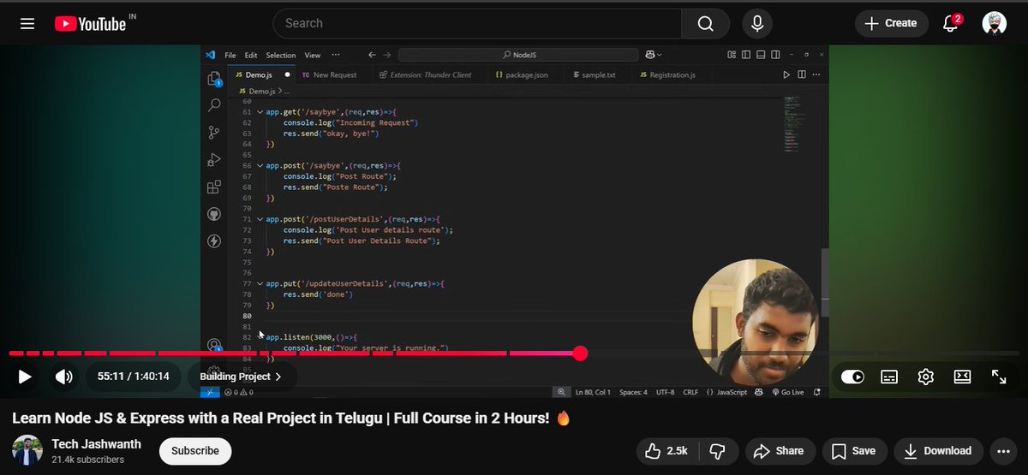Mute the video volume
1028x475 pixels.
pos(63,377)
